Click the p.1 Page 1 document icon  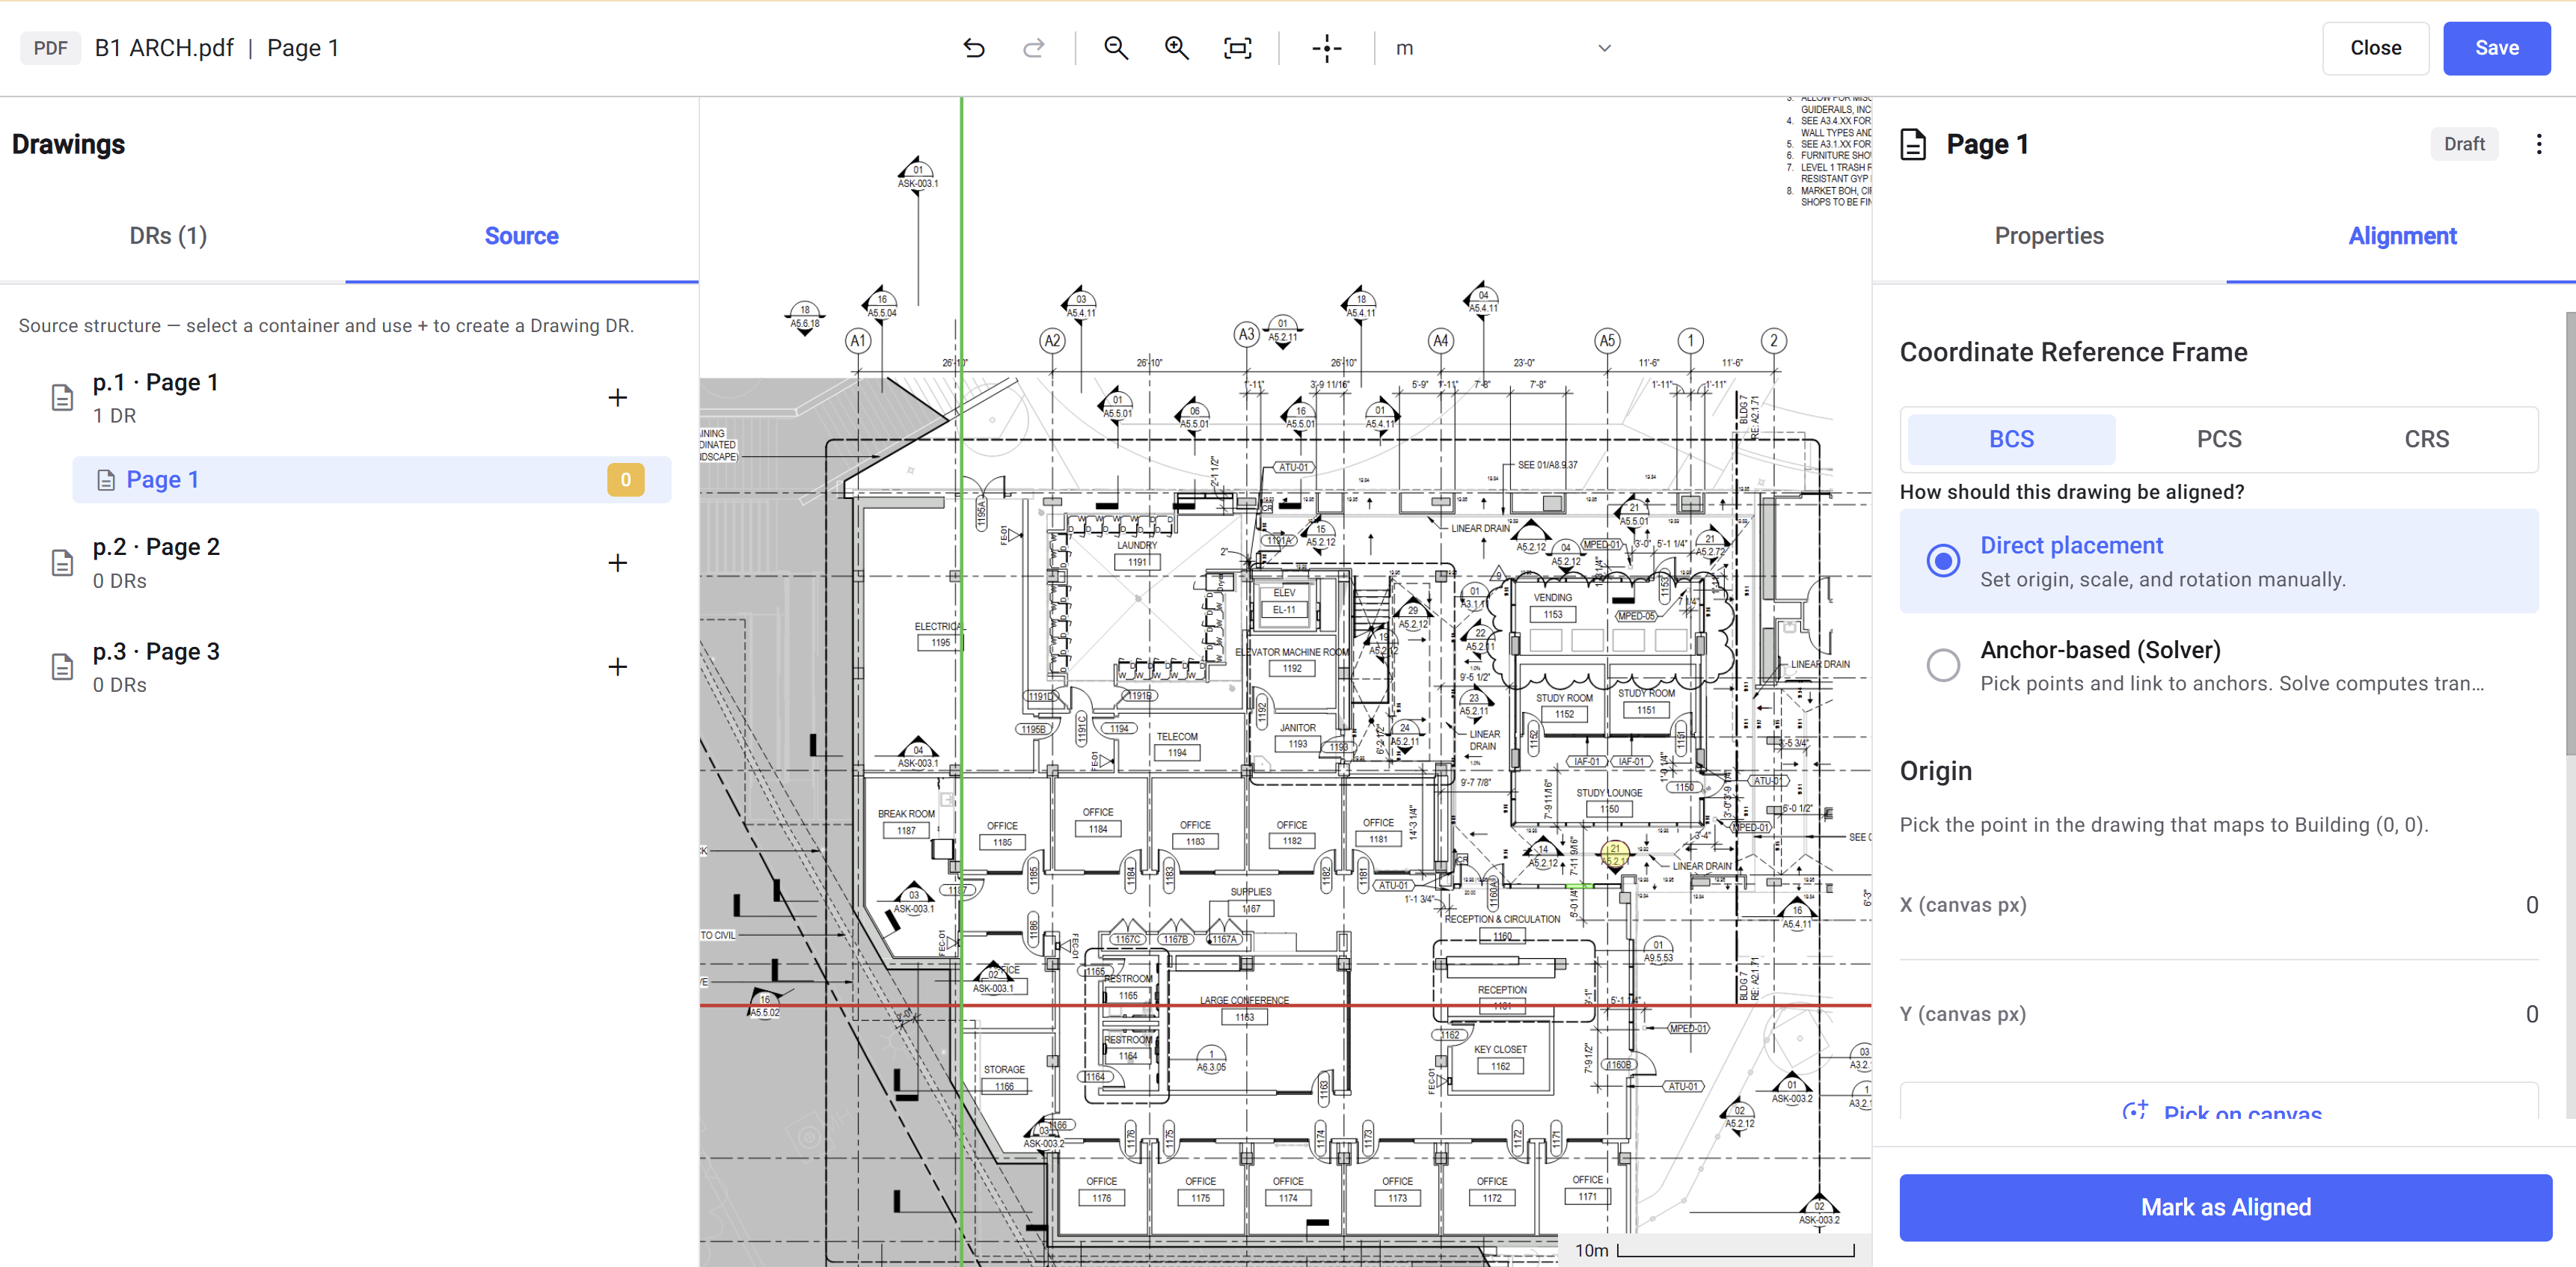tap(62, 398)
